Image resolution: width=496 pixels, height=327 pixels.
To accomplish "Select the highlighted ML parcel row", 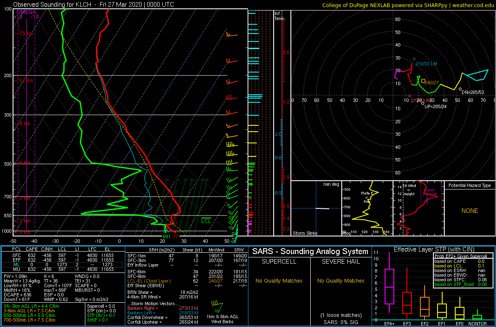I will coord(63,265).
